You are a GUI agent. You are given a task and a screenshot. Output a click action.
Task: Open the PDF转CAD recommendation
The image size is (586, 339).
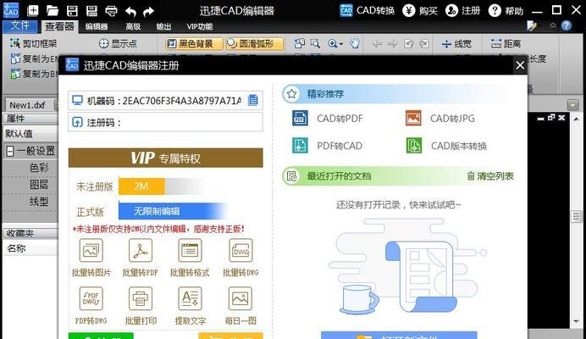pos(328,146)
